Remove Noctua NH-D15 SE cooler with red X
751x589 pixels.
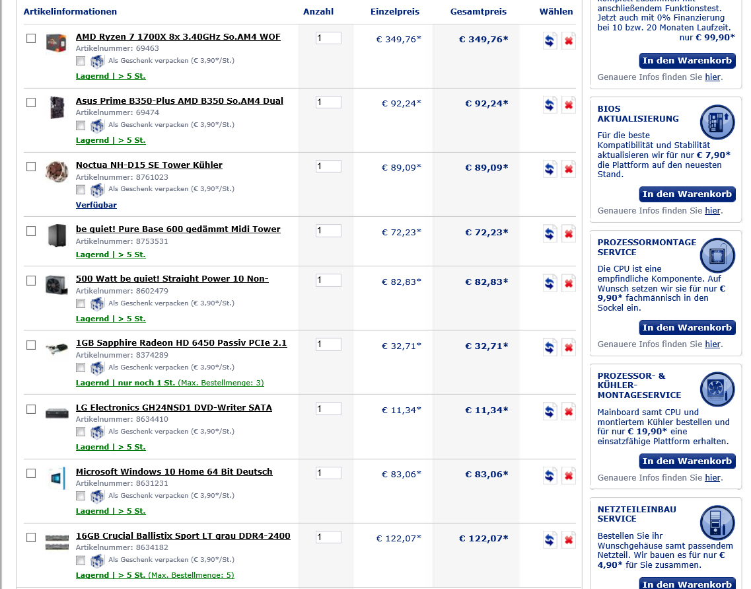(x=569, y=169)
